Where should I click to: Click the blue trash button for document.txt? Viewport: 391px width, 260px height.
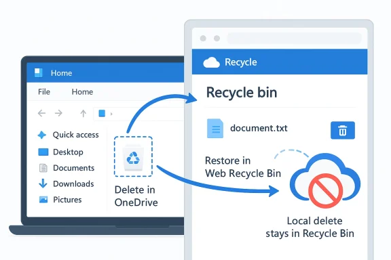point(343,131)
